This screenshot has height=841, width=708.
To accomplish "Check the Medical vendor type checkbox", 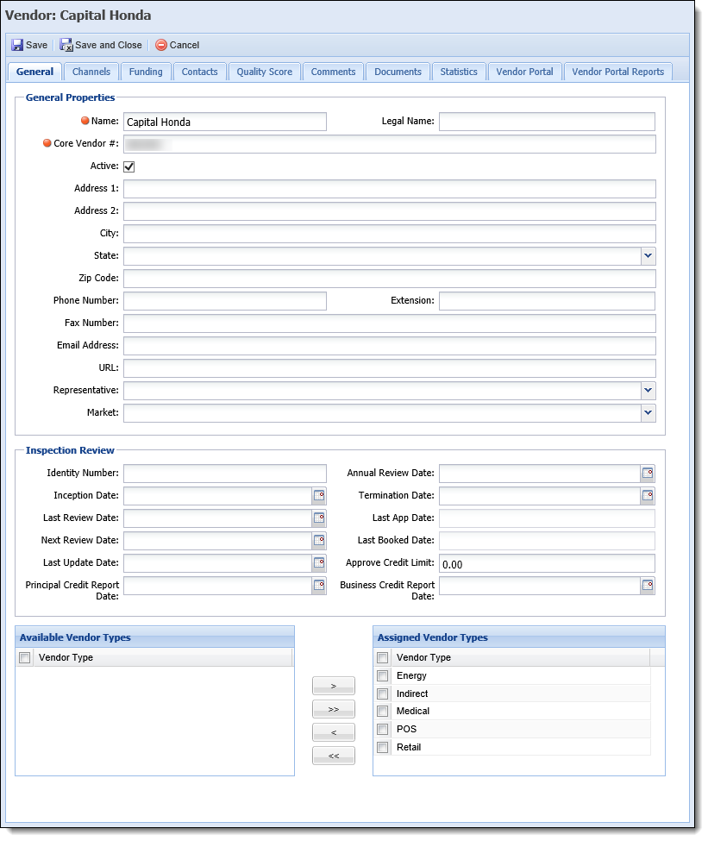I will (382, 712).
